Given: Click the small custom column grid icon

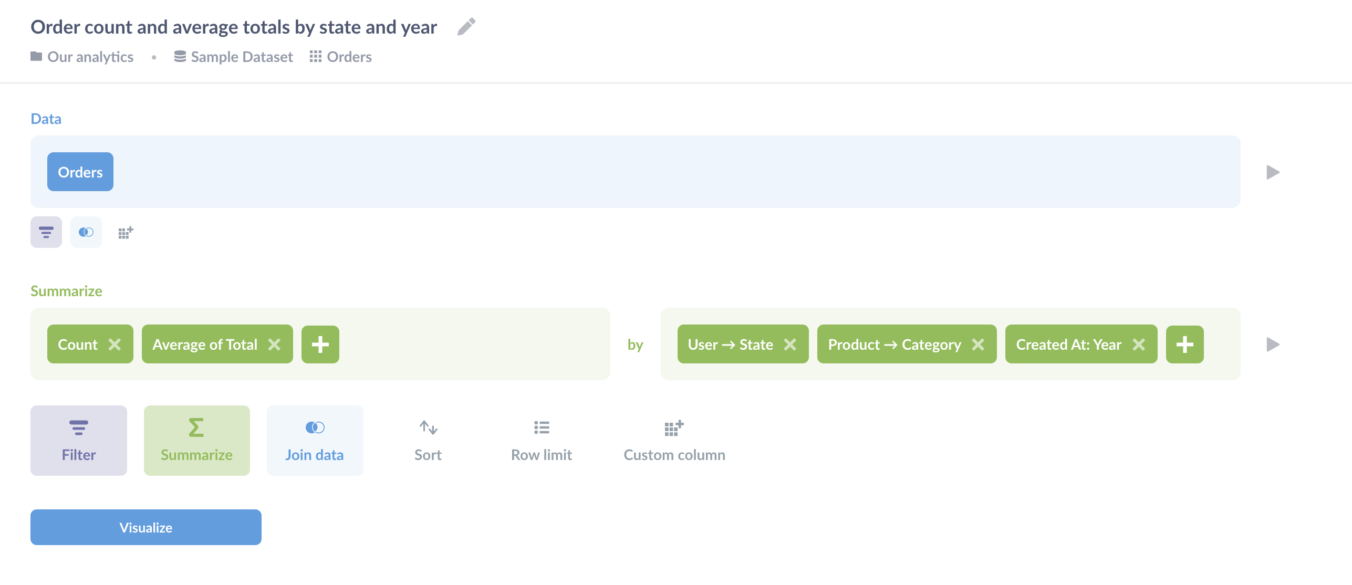Looking at the screenshot, I should 126,232.
